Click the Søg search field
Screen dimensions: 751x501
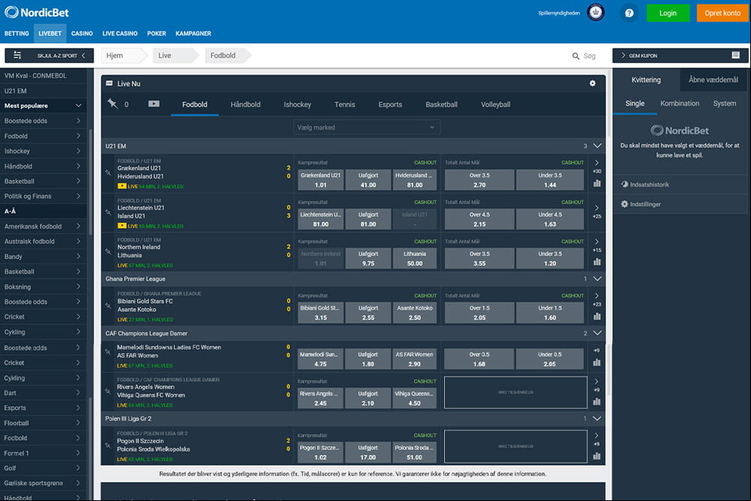[x=590, y=56]
